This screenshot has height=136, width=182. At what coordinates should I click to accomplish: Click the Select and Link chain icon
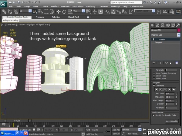click(4, 11)
